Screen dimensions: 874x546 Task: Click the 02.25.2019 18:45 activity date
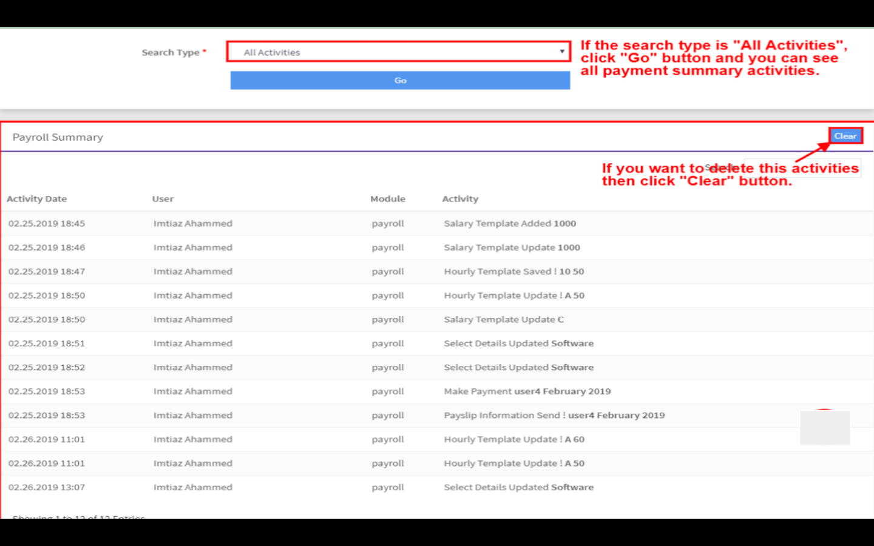[x=47, y=223]
